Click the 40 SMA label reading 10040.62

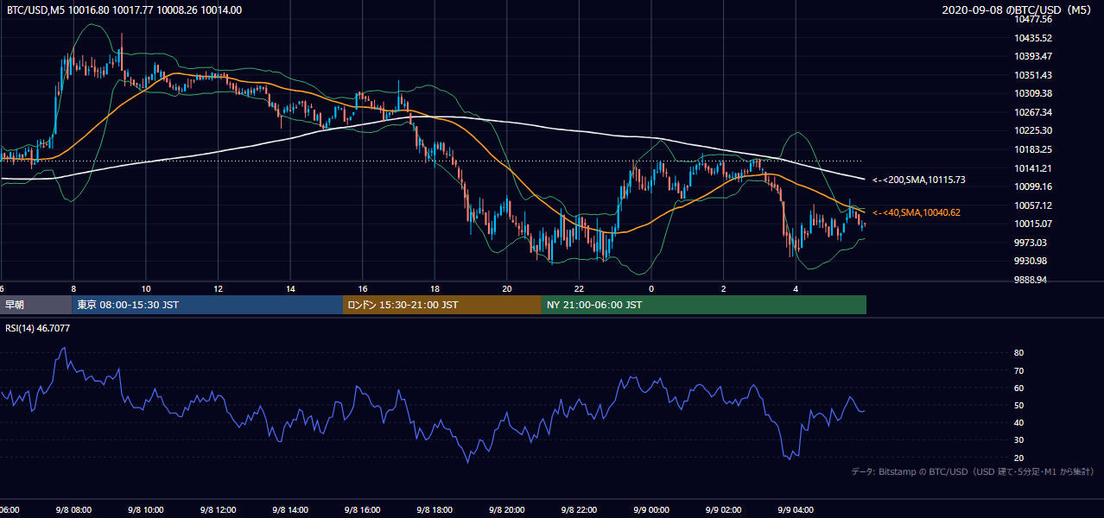tap(916, 212)
